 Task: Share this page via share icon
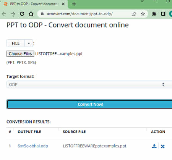(x=134, y=14)
